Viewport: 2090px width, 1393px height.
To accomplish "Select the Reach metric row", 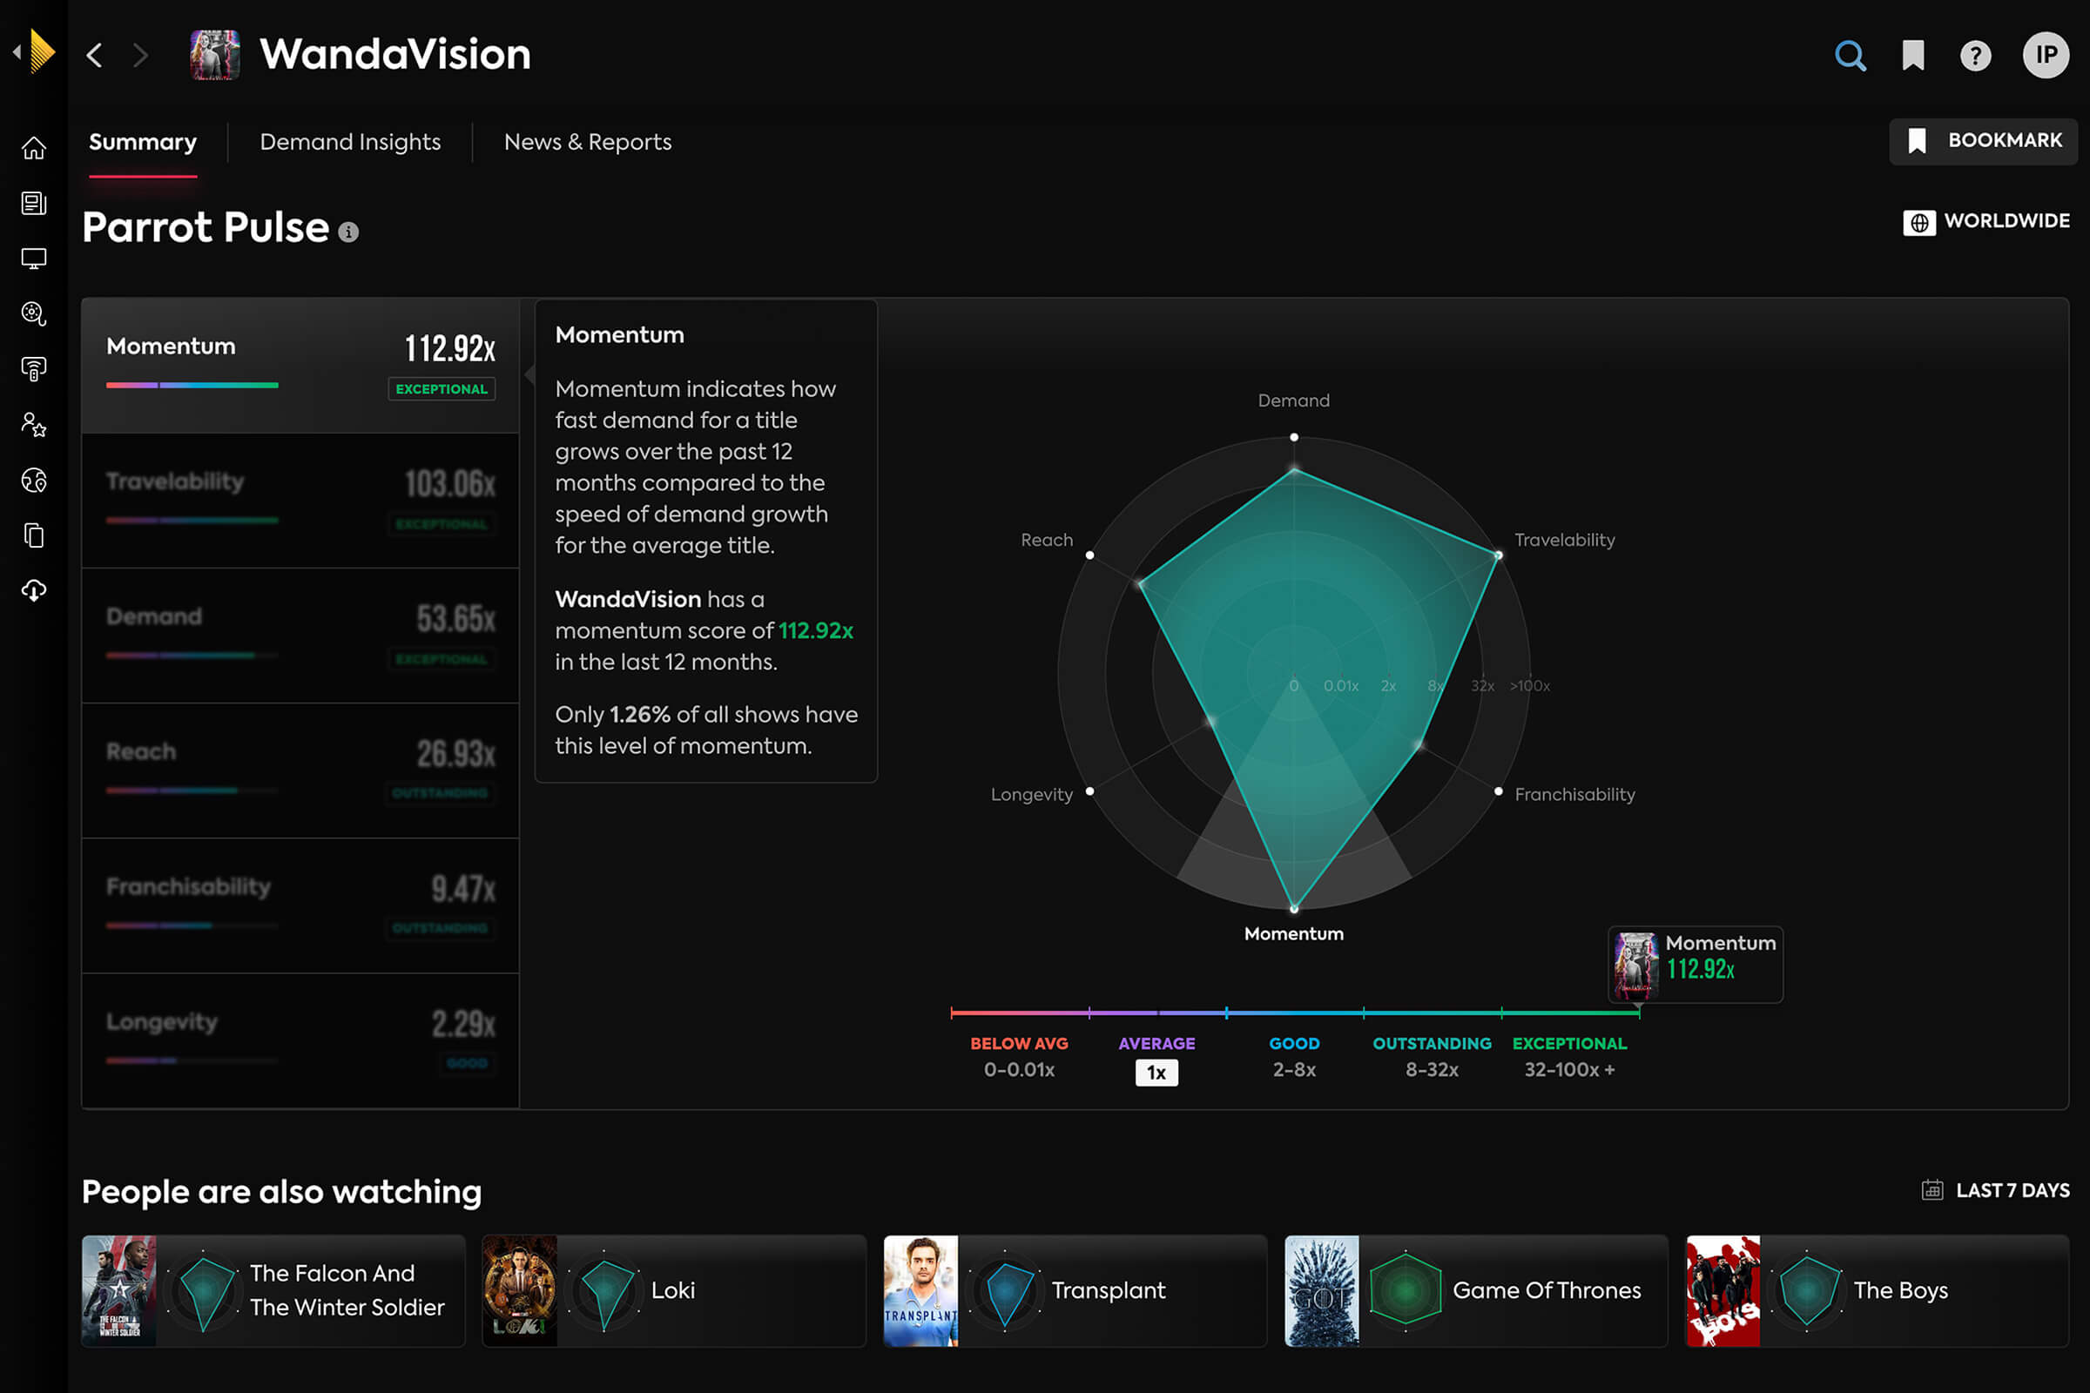I will [300, 771].
